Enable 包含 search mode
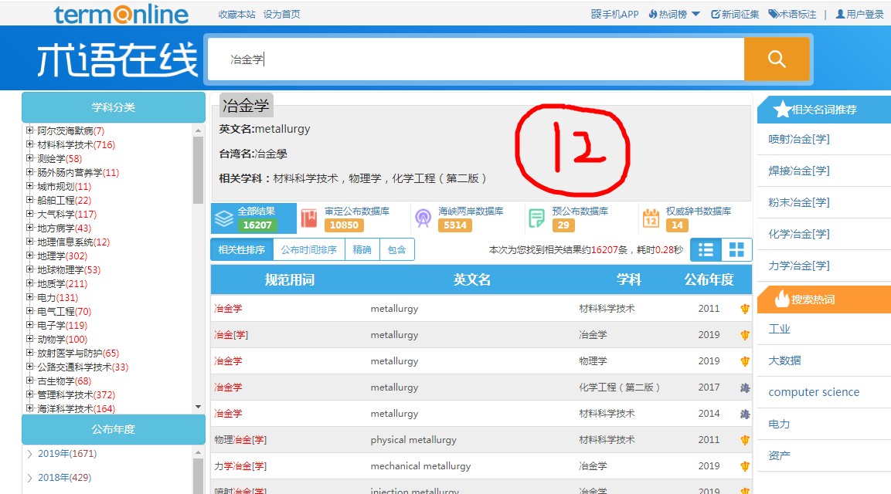Screen dimensions: 891x494 pyautogui.click(x=396, y=250)
